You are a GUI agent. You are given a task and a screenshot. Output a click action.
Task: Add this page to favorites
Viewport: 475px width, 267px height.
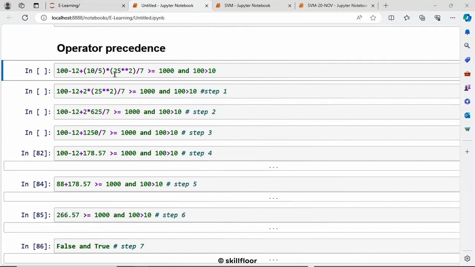point(373,18)
